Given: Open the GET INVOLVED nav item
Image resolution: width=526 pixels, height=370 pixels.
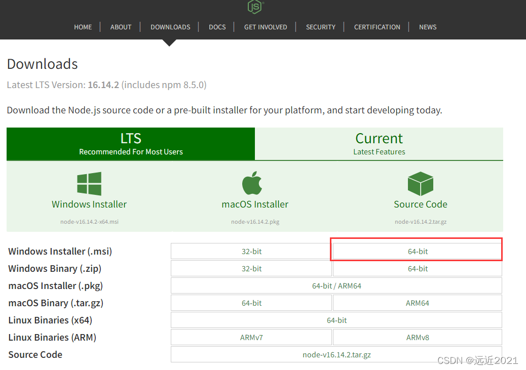Looking at the screenshot, I should point(266,27).
